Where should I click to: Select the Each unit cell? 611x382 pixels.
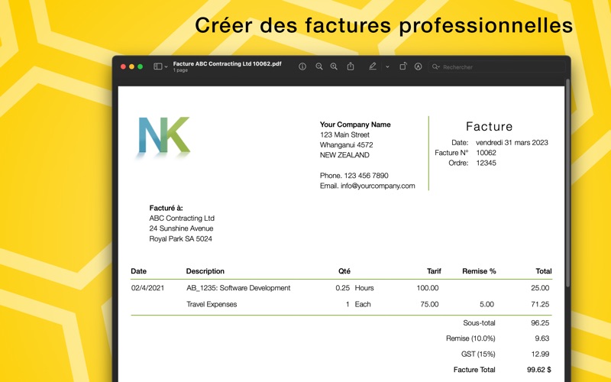(x=362, y=304)
